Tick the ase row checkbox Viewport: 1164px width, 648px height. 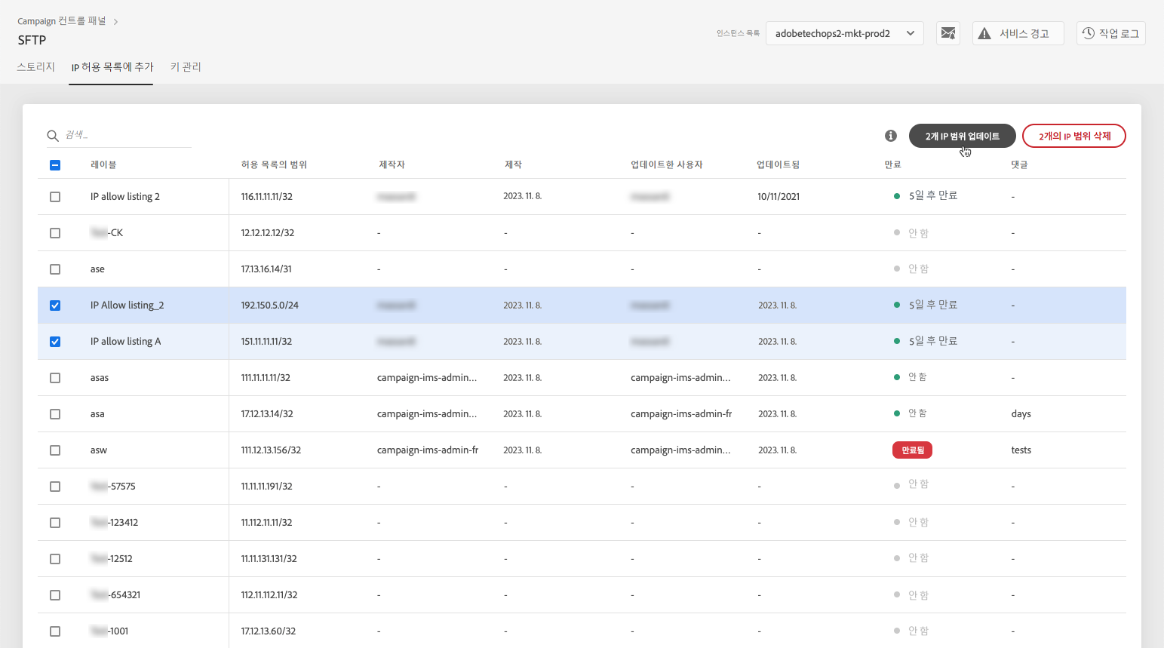click(x=55, y=269)
